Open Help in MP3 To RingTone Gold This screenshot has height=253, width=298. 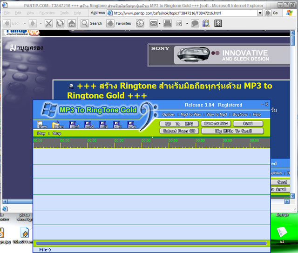(x=257, y=114)
